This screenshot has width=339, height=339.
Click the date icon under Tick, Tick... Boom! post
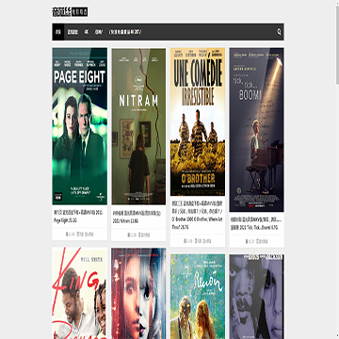pyautogui.click(x=248, y=241)
